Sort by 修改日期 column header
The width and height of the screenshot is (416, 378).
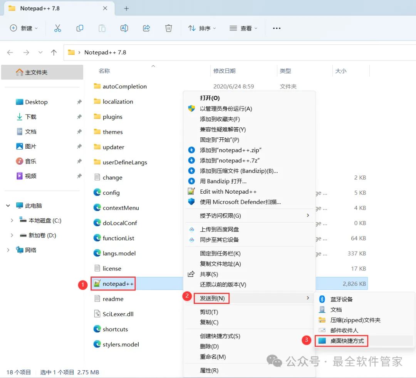(x=224, y=71)
